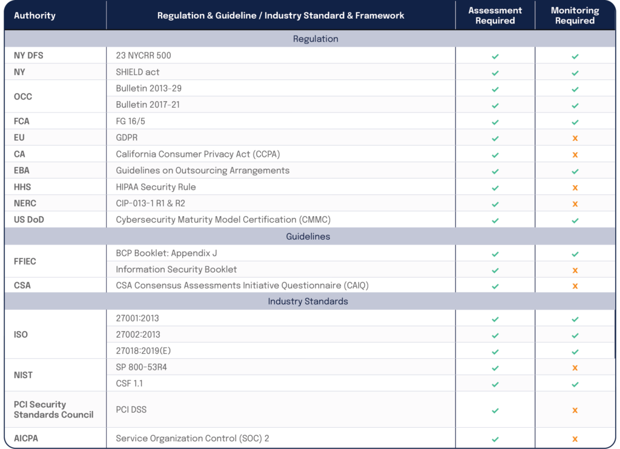620x449 pixels.
Task: Click the PCI Security Standards Council cell
Action: click(x=53, y=410)
